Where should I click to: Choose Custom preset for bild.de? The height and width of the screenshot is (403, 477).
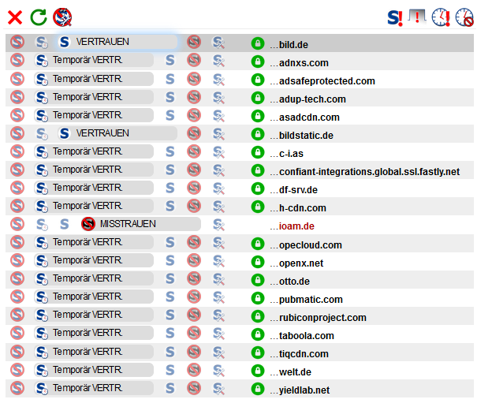click(218, 43)
